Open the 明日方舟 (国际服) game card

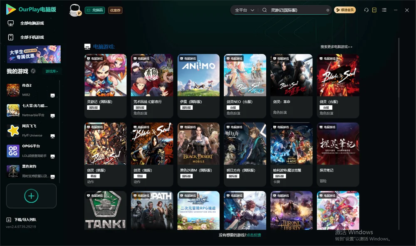[x=245, y=155]
